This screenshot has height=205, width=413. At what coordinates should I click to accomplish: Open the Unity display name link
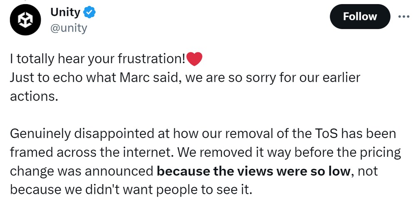[x=65, y=12]
